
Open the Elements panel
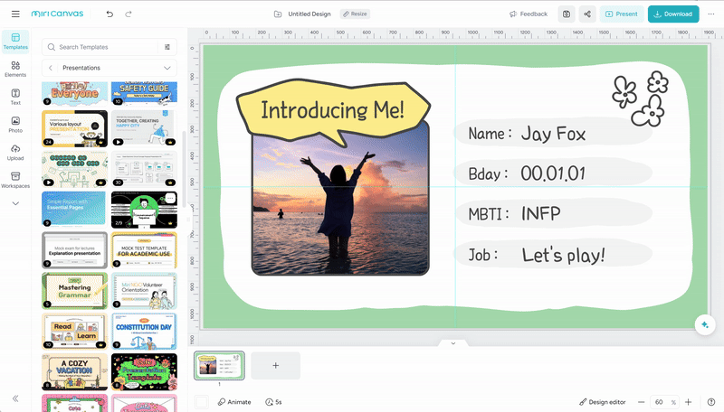[15, 69]
